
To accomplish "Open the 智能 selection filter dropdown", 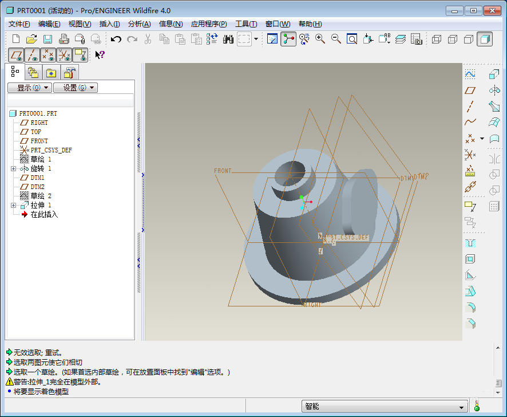I will [385, 406].
